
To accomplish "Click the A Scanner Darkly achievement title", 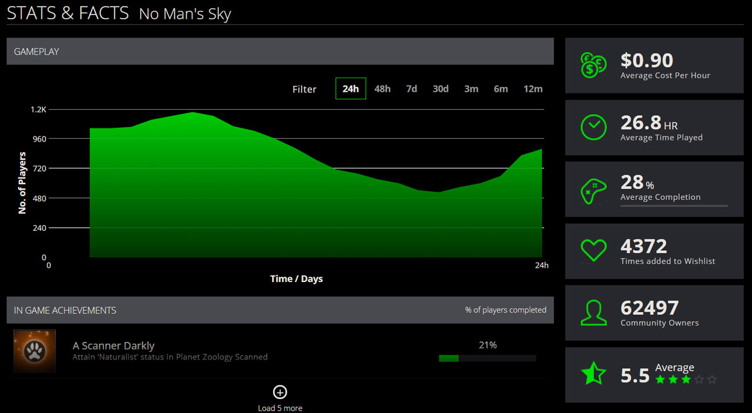I will (113, 345).
